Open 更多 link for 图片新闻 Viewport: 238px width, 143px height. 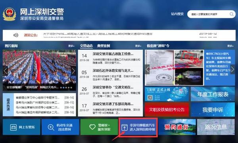pyautogui.click(x=71, y=46)
